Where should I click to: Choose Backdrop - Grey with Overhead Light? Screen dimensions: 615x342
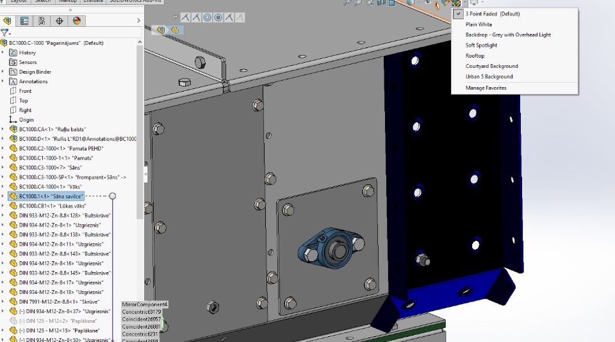508,35
